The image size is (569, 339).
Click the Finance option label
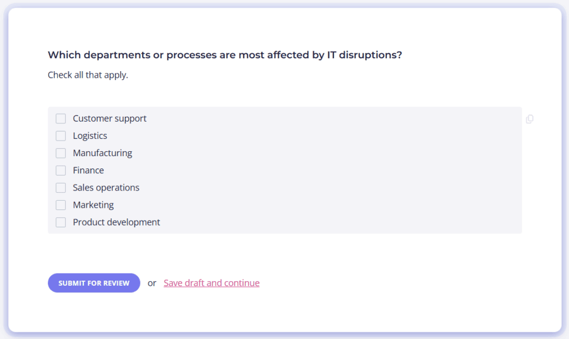pos(88,170)
